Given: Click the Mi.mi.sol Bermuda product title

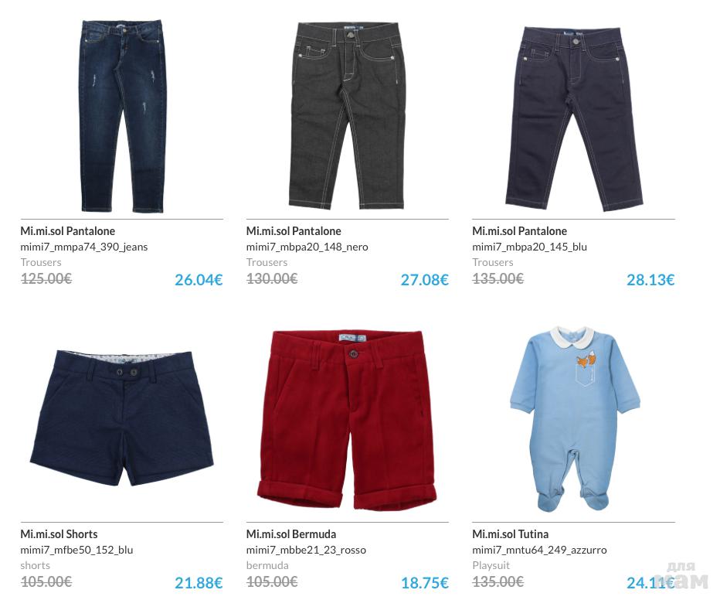Looking at the screenshot, I should pyautogui.click(x=291, y=534).
